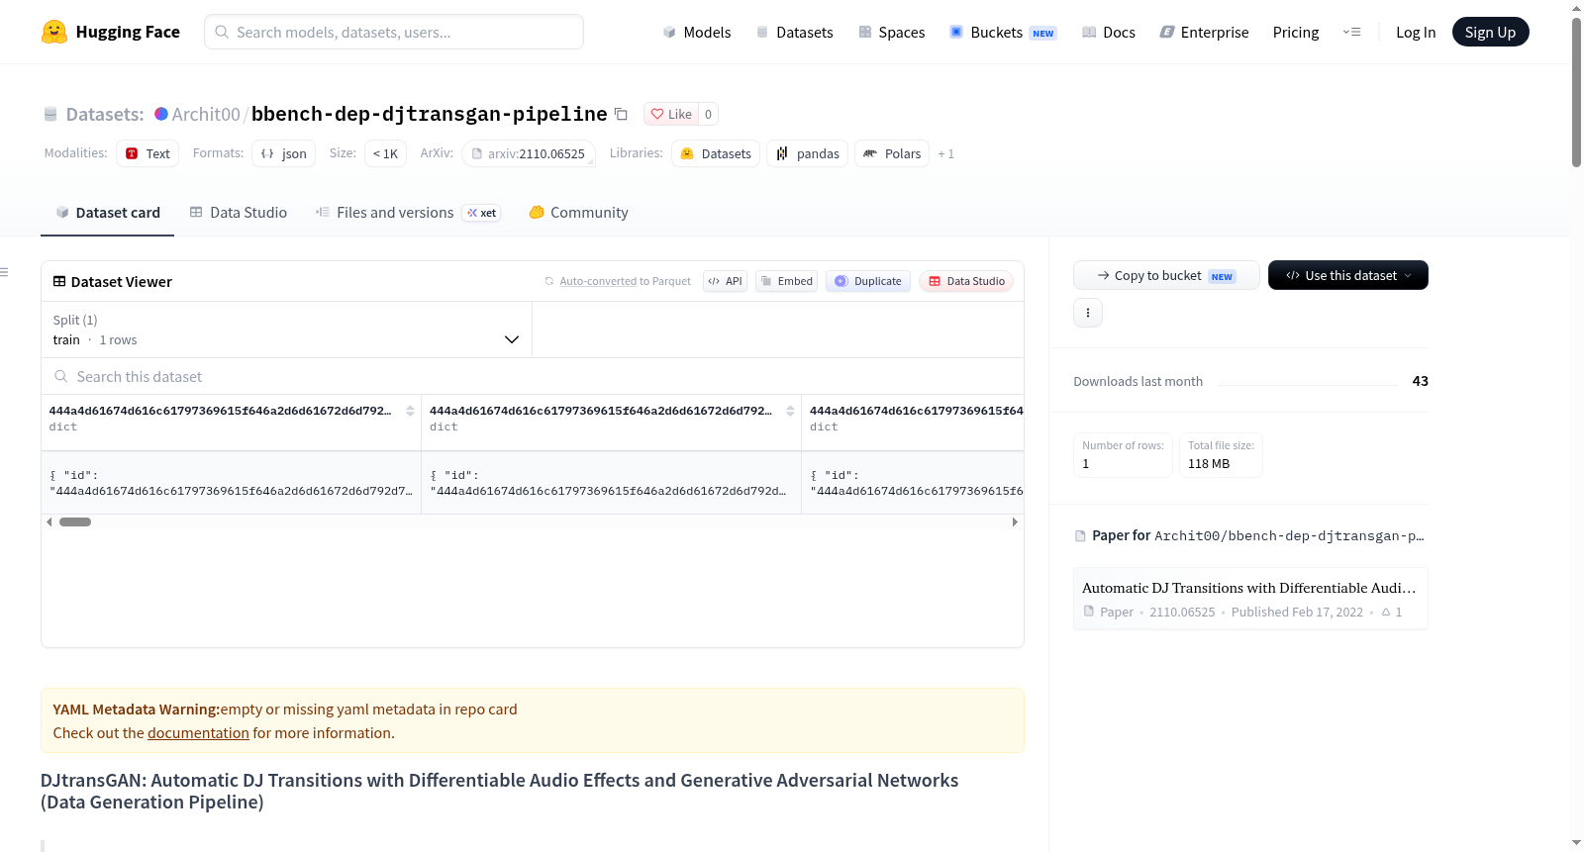The height and width of the screenshot is (852, 1584).
Task: Open the Models nav item
Action: tap(697, 32)
